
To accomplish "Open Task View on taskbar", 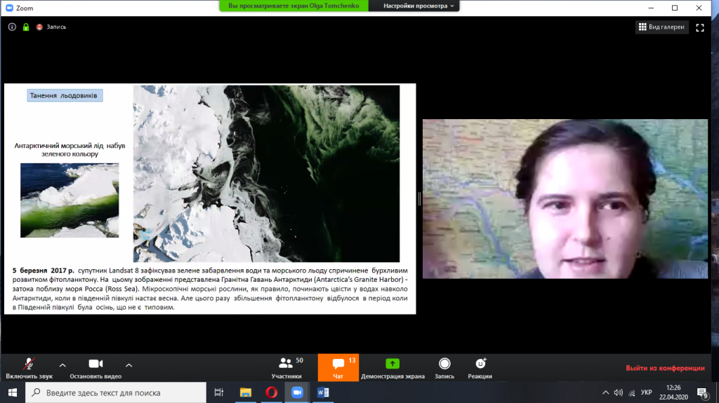I will pyautogui.click(x=219, y=392).
